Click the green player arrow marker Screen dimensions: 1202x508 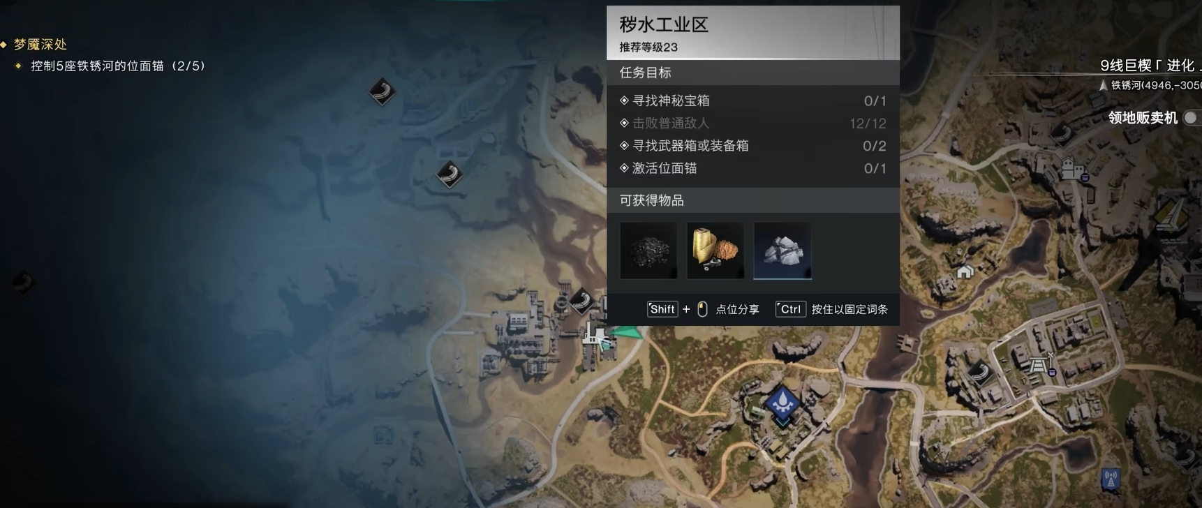click(x=628, y=333)
